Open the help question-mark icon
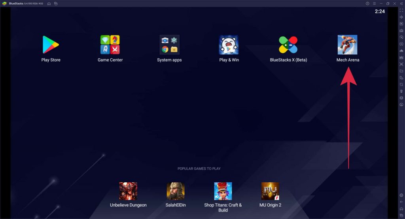The height and width of the screenshot is (219, 405). [367, 4]
